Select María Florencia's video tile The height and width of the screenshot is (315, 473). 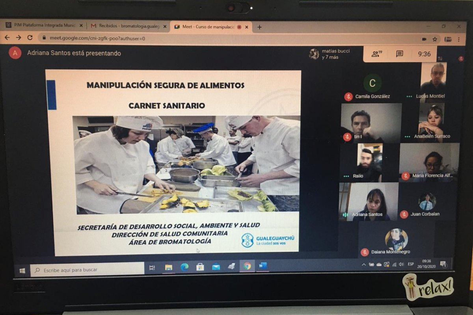click(429, 162)
